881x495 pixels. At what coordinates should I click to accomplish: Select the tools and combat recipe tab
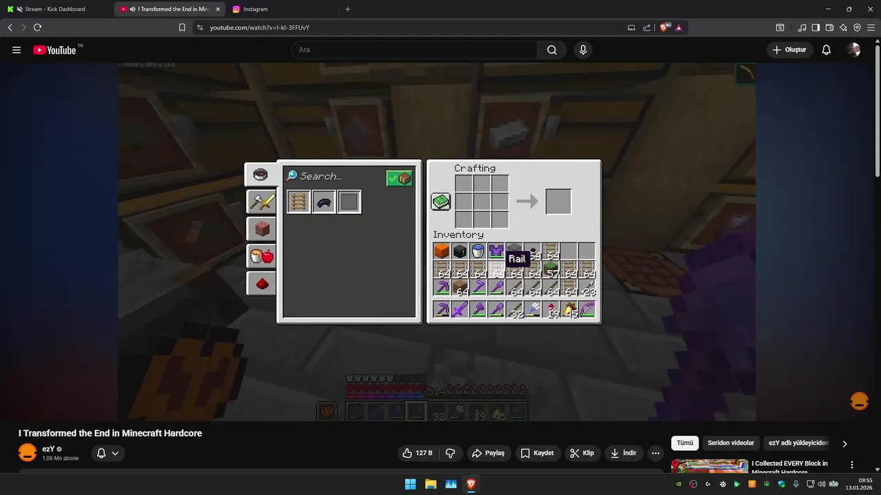(262, 201)
